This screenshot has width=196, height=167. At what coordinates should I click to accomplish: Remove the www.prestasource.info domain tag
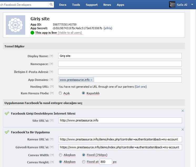pos(92,80)
